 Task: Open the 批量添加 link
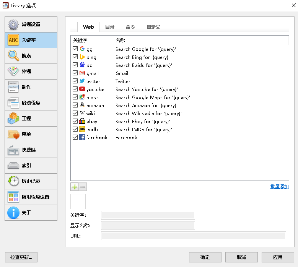pyautogui.click(x=279, y=187)
